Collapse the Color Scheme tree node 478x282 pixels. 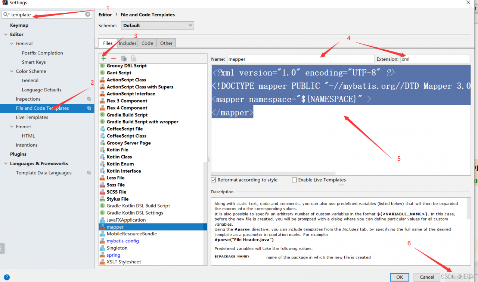click(x=12, y=71)
